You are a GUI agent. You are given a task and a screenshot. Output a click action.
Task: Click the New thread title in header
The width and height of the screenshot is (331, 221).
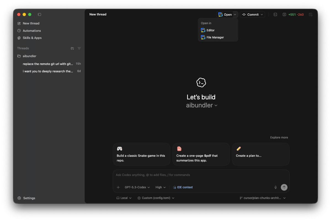tap(98, 14)
